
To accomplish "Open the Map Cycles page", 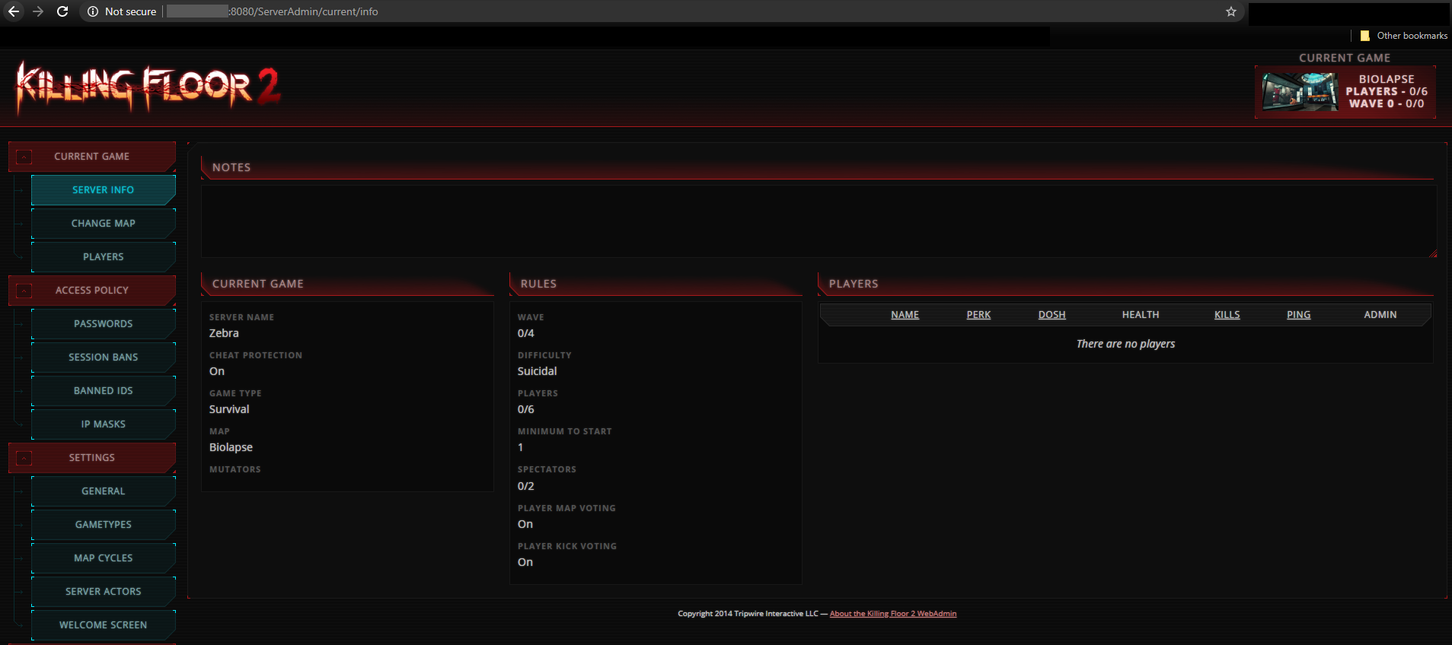I will click(104, 558).
